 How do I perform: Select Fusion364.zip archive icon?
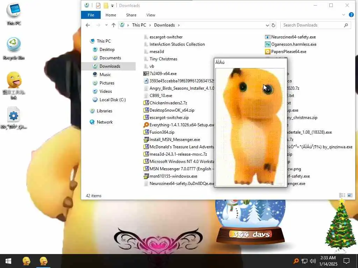146,132
